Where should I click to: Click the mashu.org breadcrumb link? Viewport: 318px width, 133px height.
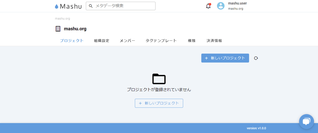point(63,19)
